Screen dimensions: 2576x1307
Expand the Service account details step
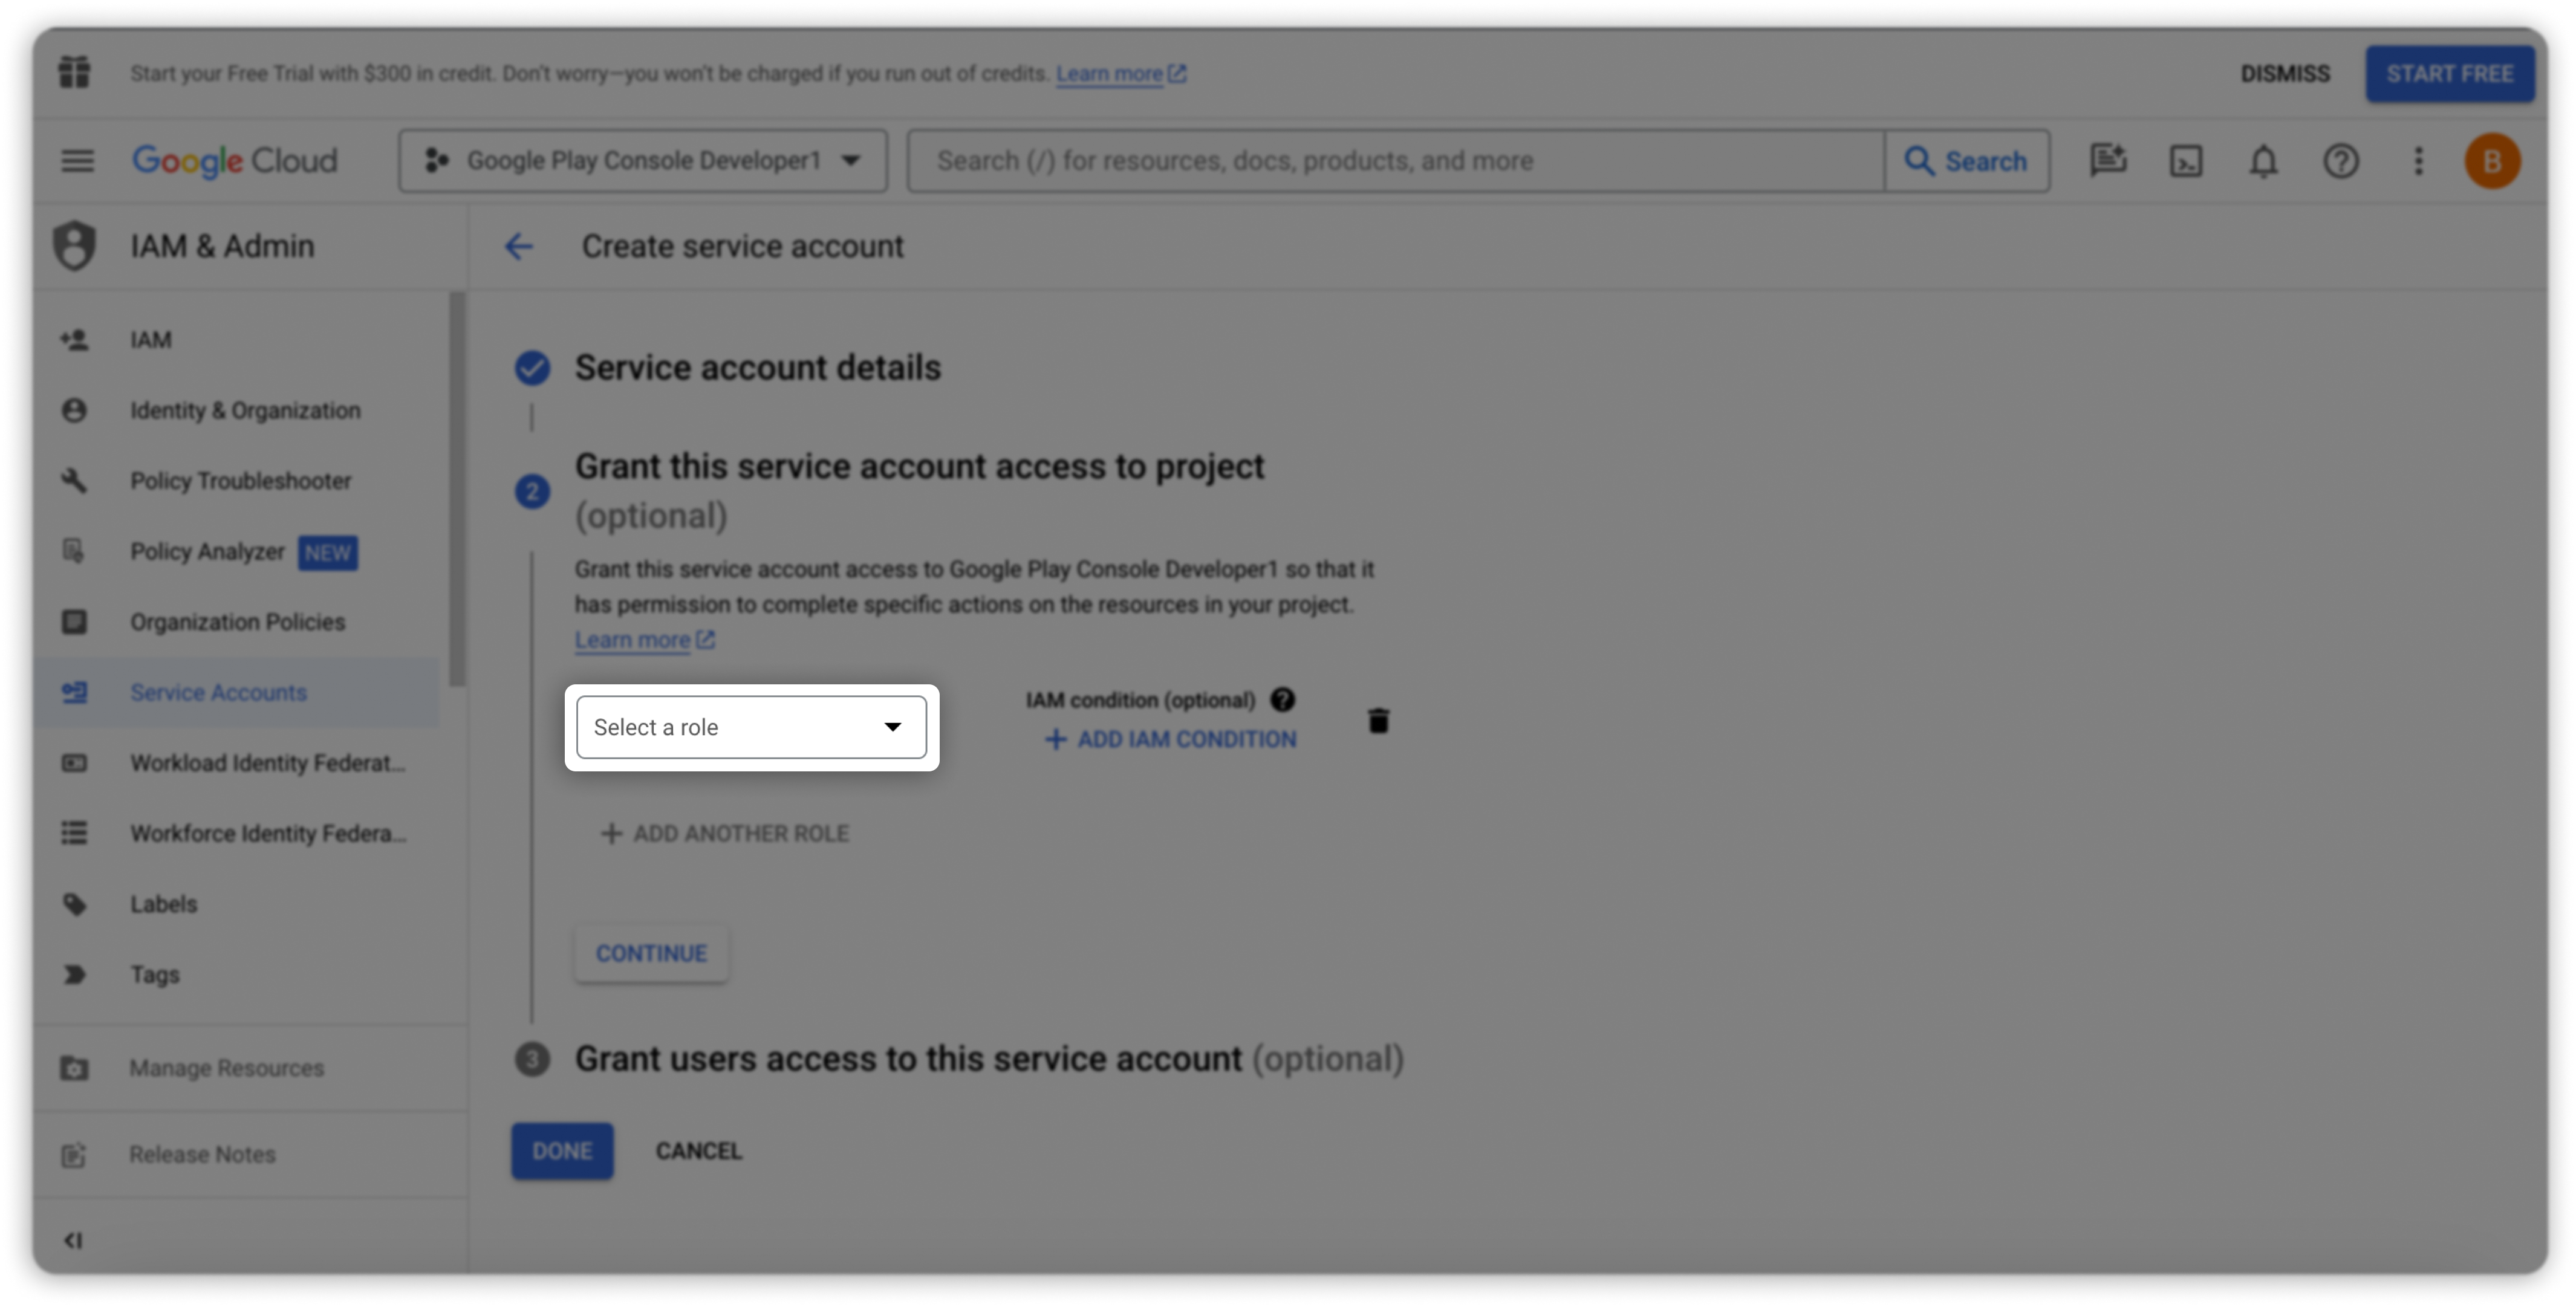[757, 368]
